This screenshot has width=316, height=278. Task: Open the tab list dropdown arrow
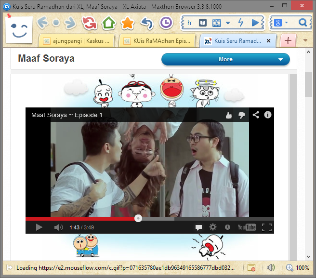point(305,40)
